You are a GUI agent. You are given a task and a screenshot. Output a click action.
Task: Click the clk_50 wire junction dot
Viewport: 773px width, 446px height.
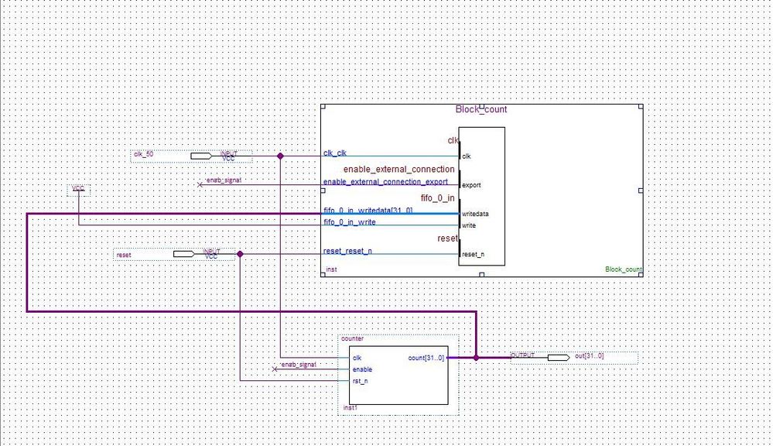pos(280,156)
